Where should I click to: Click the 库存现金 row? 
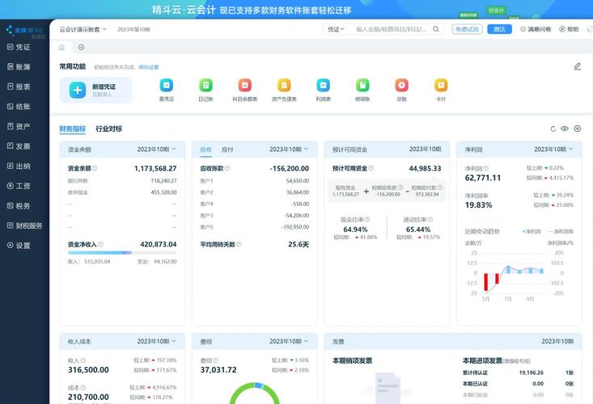click(x=122, y=192)
